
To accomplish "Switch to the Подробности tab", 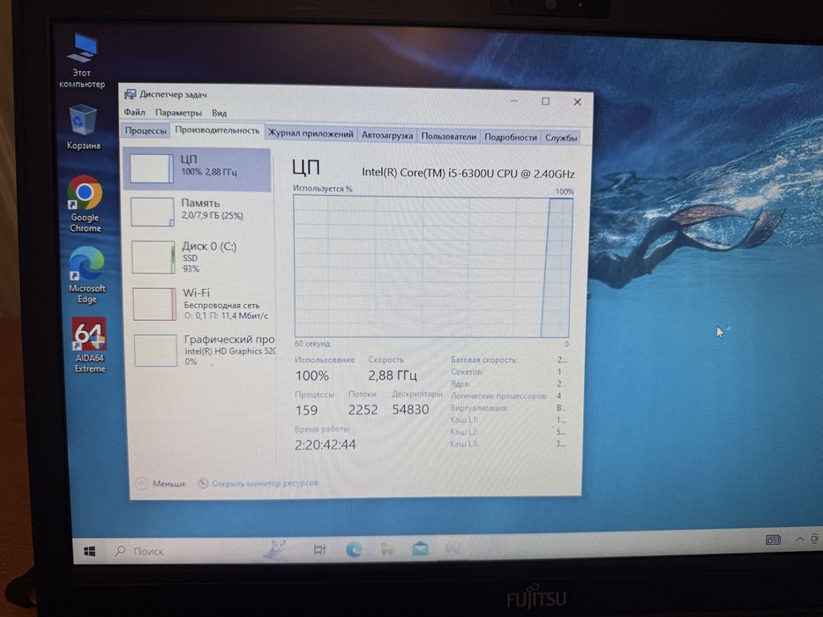I will (x=510, y=137).
